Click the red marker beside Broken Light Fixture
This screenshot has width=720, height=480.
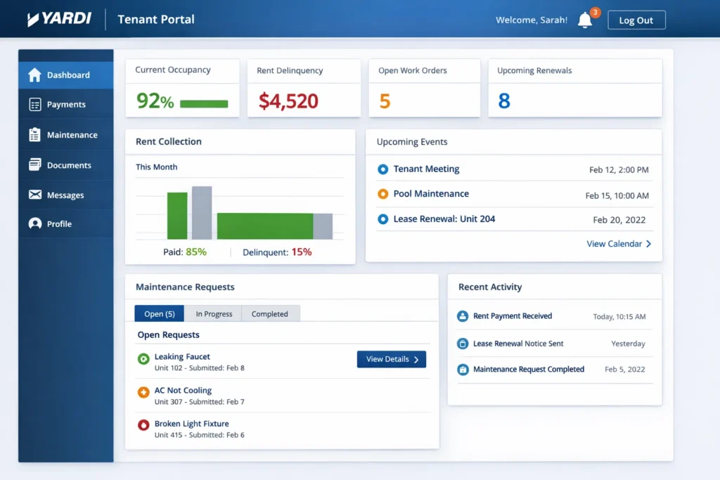143,424
